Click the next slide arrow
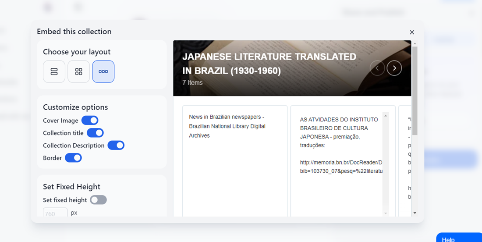Screen dimensions: 482x242 coord(394,68)
